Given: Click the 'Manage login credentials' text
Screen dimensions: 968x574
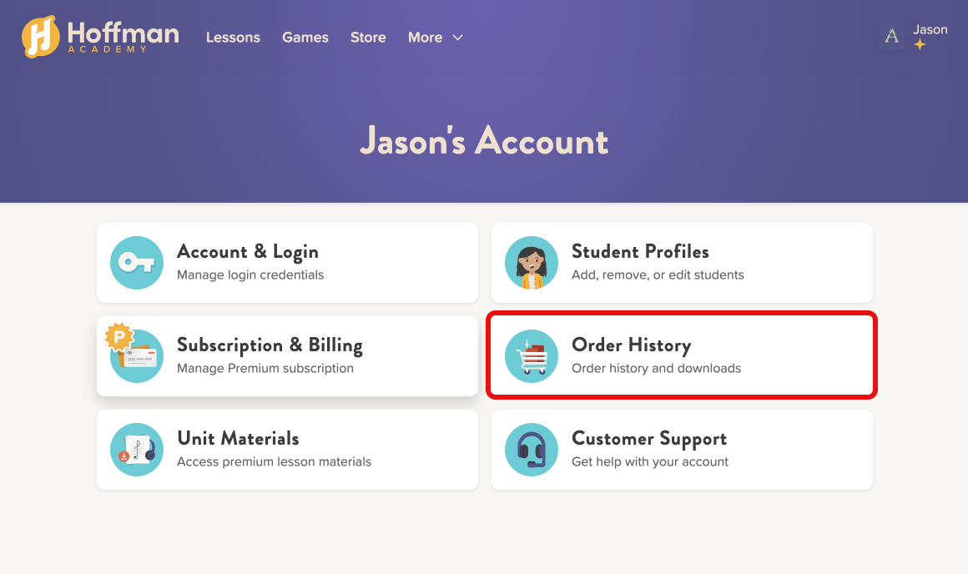Looking at the screenshot, I should (250, 274).
